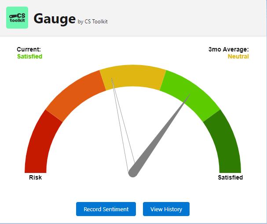Viewport: 267px width, 224px height.
Task: Click the Gauge title heading
Action: tap(54, 18)
